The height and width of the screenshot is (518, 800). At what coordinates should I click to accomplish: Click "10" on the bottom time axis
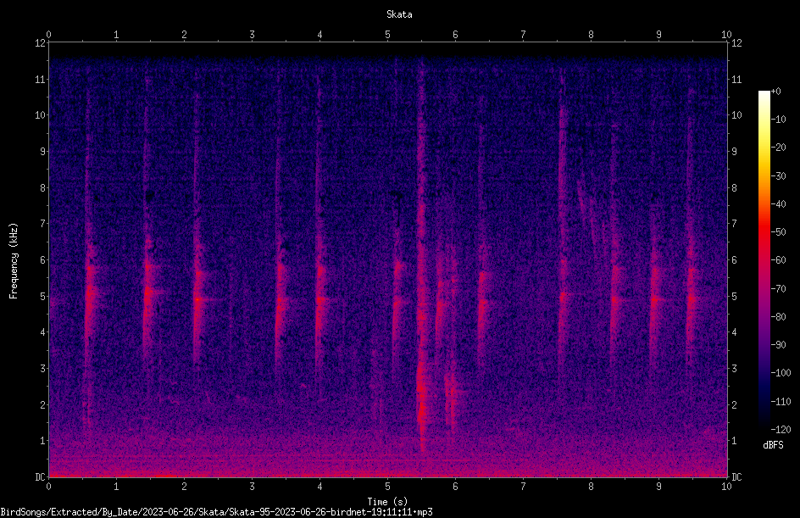[x=726, y=487]
